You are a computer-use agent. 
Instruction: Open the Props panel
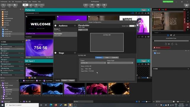(x=98, y=5)
